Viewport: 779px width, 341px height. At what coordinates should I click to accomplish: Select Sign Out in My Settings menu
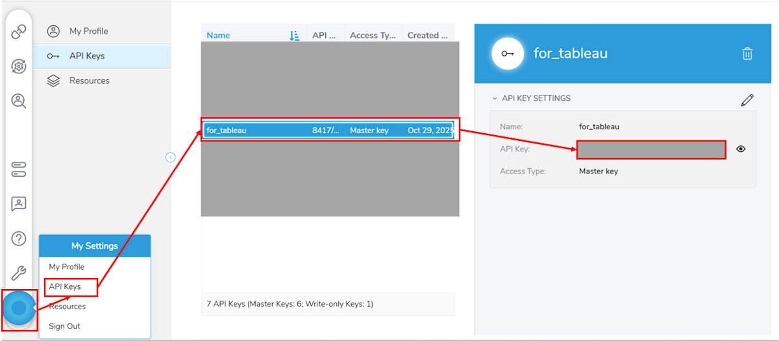(x=65, y=326)
